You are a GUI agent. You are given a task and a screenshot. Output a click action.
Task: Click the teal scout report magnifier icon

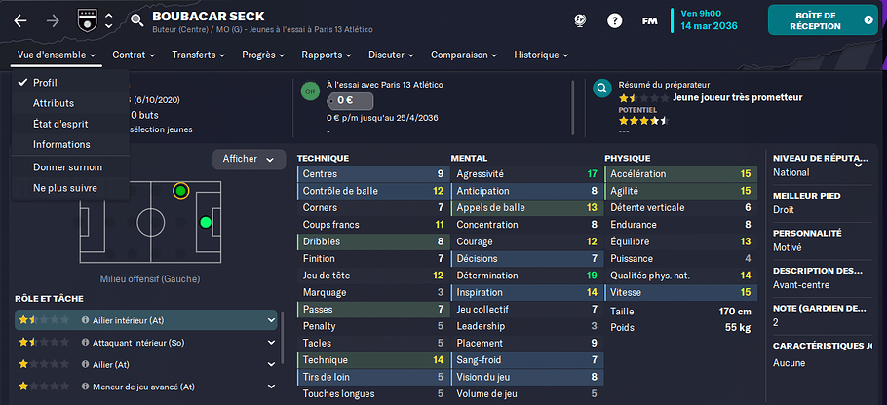click(602, 89)
